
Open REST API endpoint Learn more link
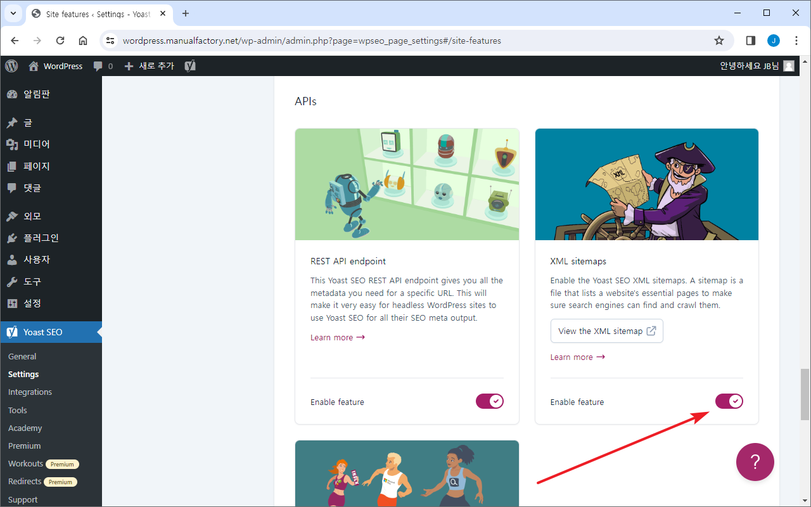point(338,337)
